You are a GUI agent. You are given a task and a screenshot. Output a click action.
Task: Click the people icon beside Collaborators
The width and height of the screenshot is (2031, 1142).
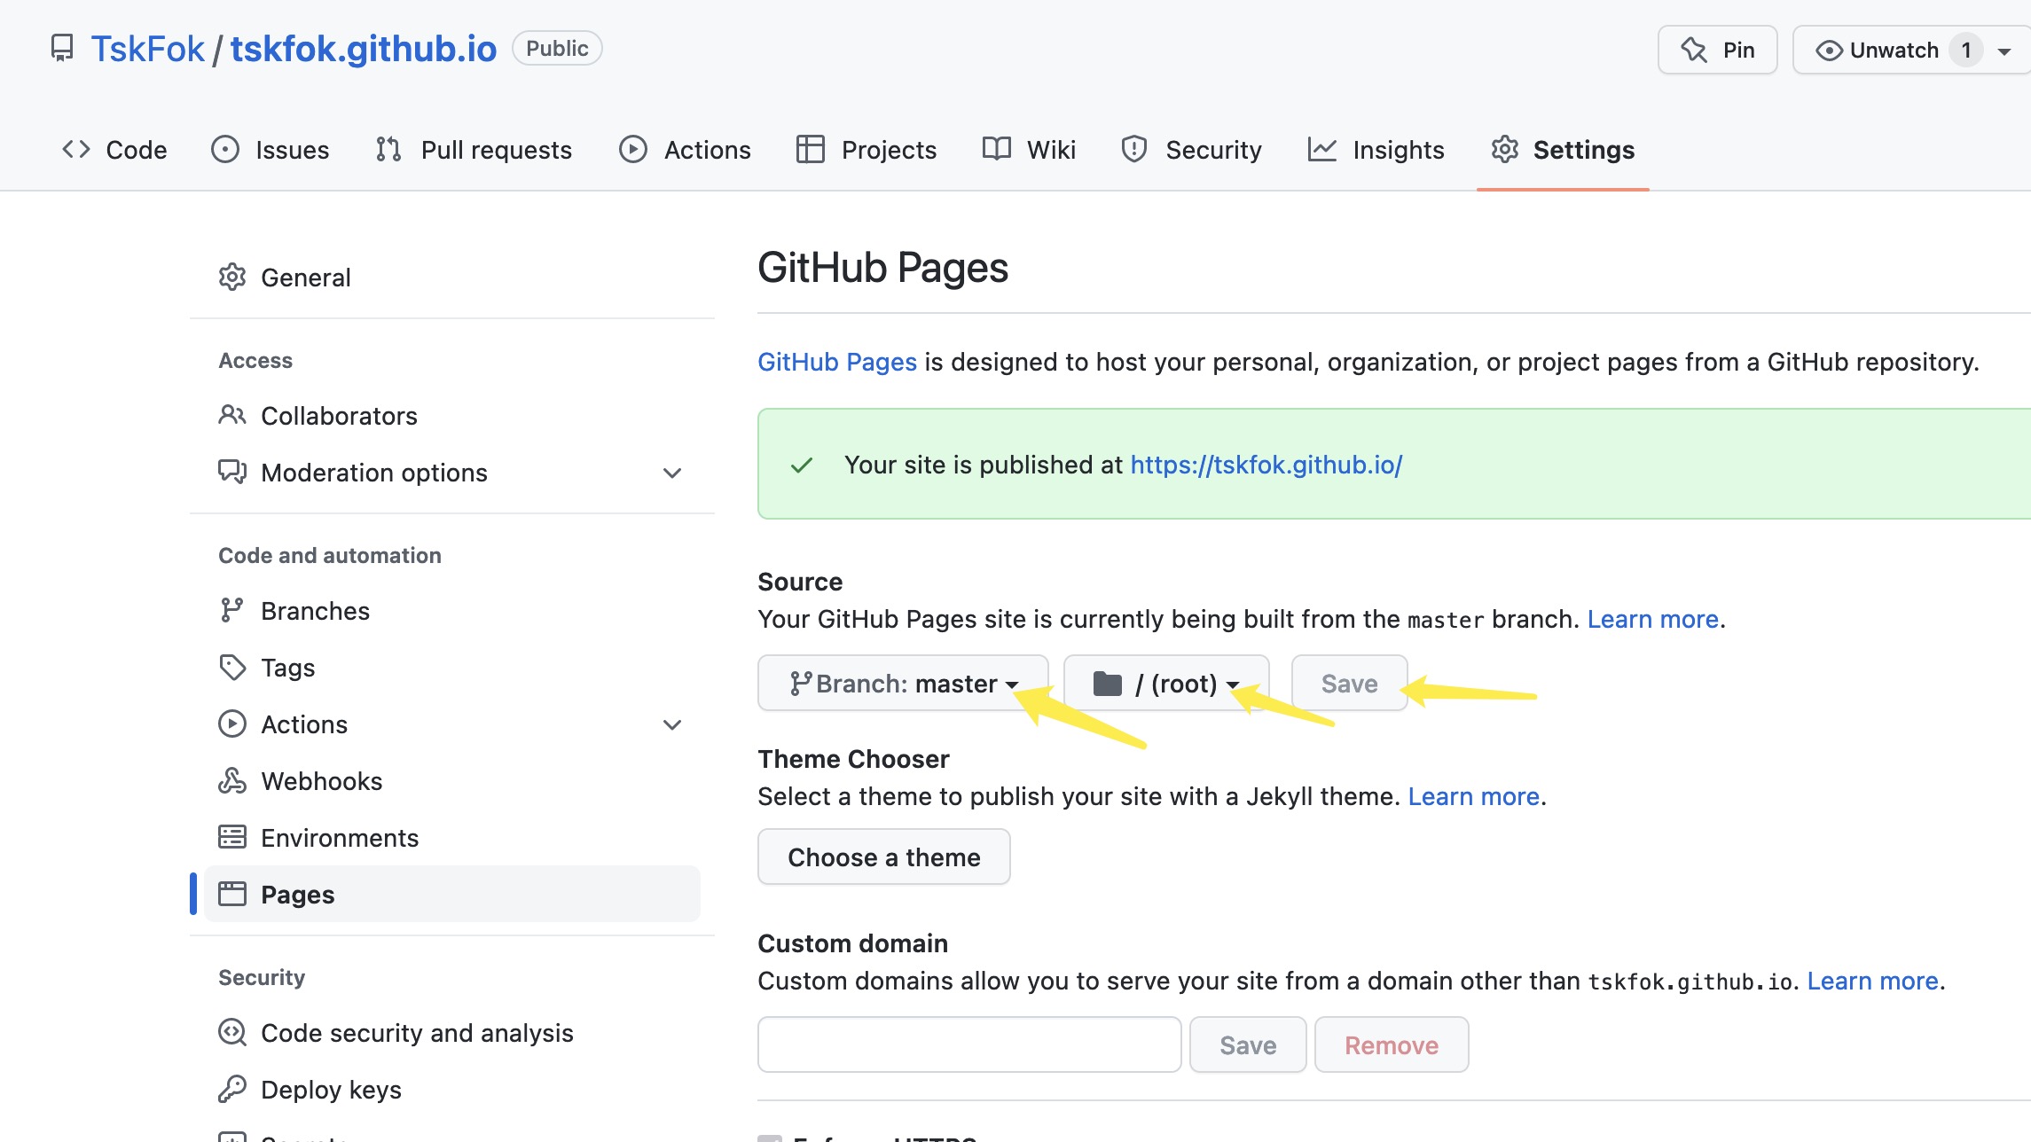click(232, 415)
